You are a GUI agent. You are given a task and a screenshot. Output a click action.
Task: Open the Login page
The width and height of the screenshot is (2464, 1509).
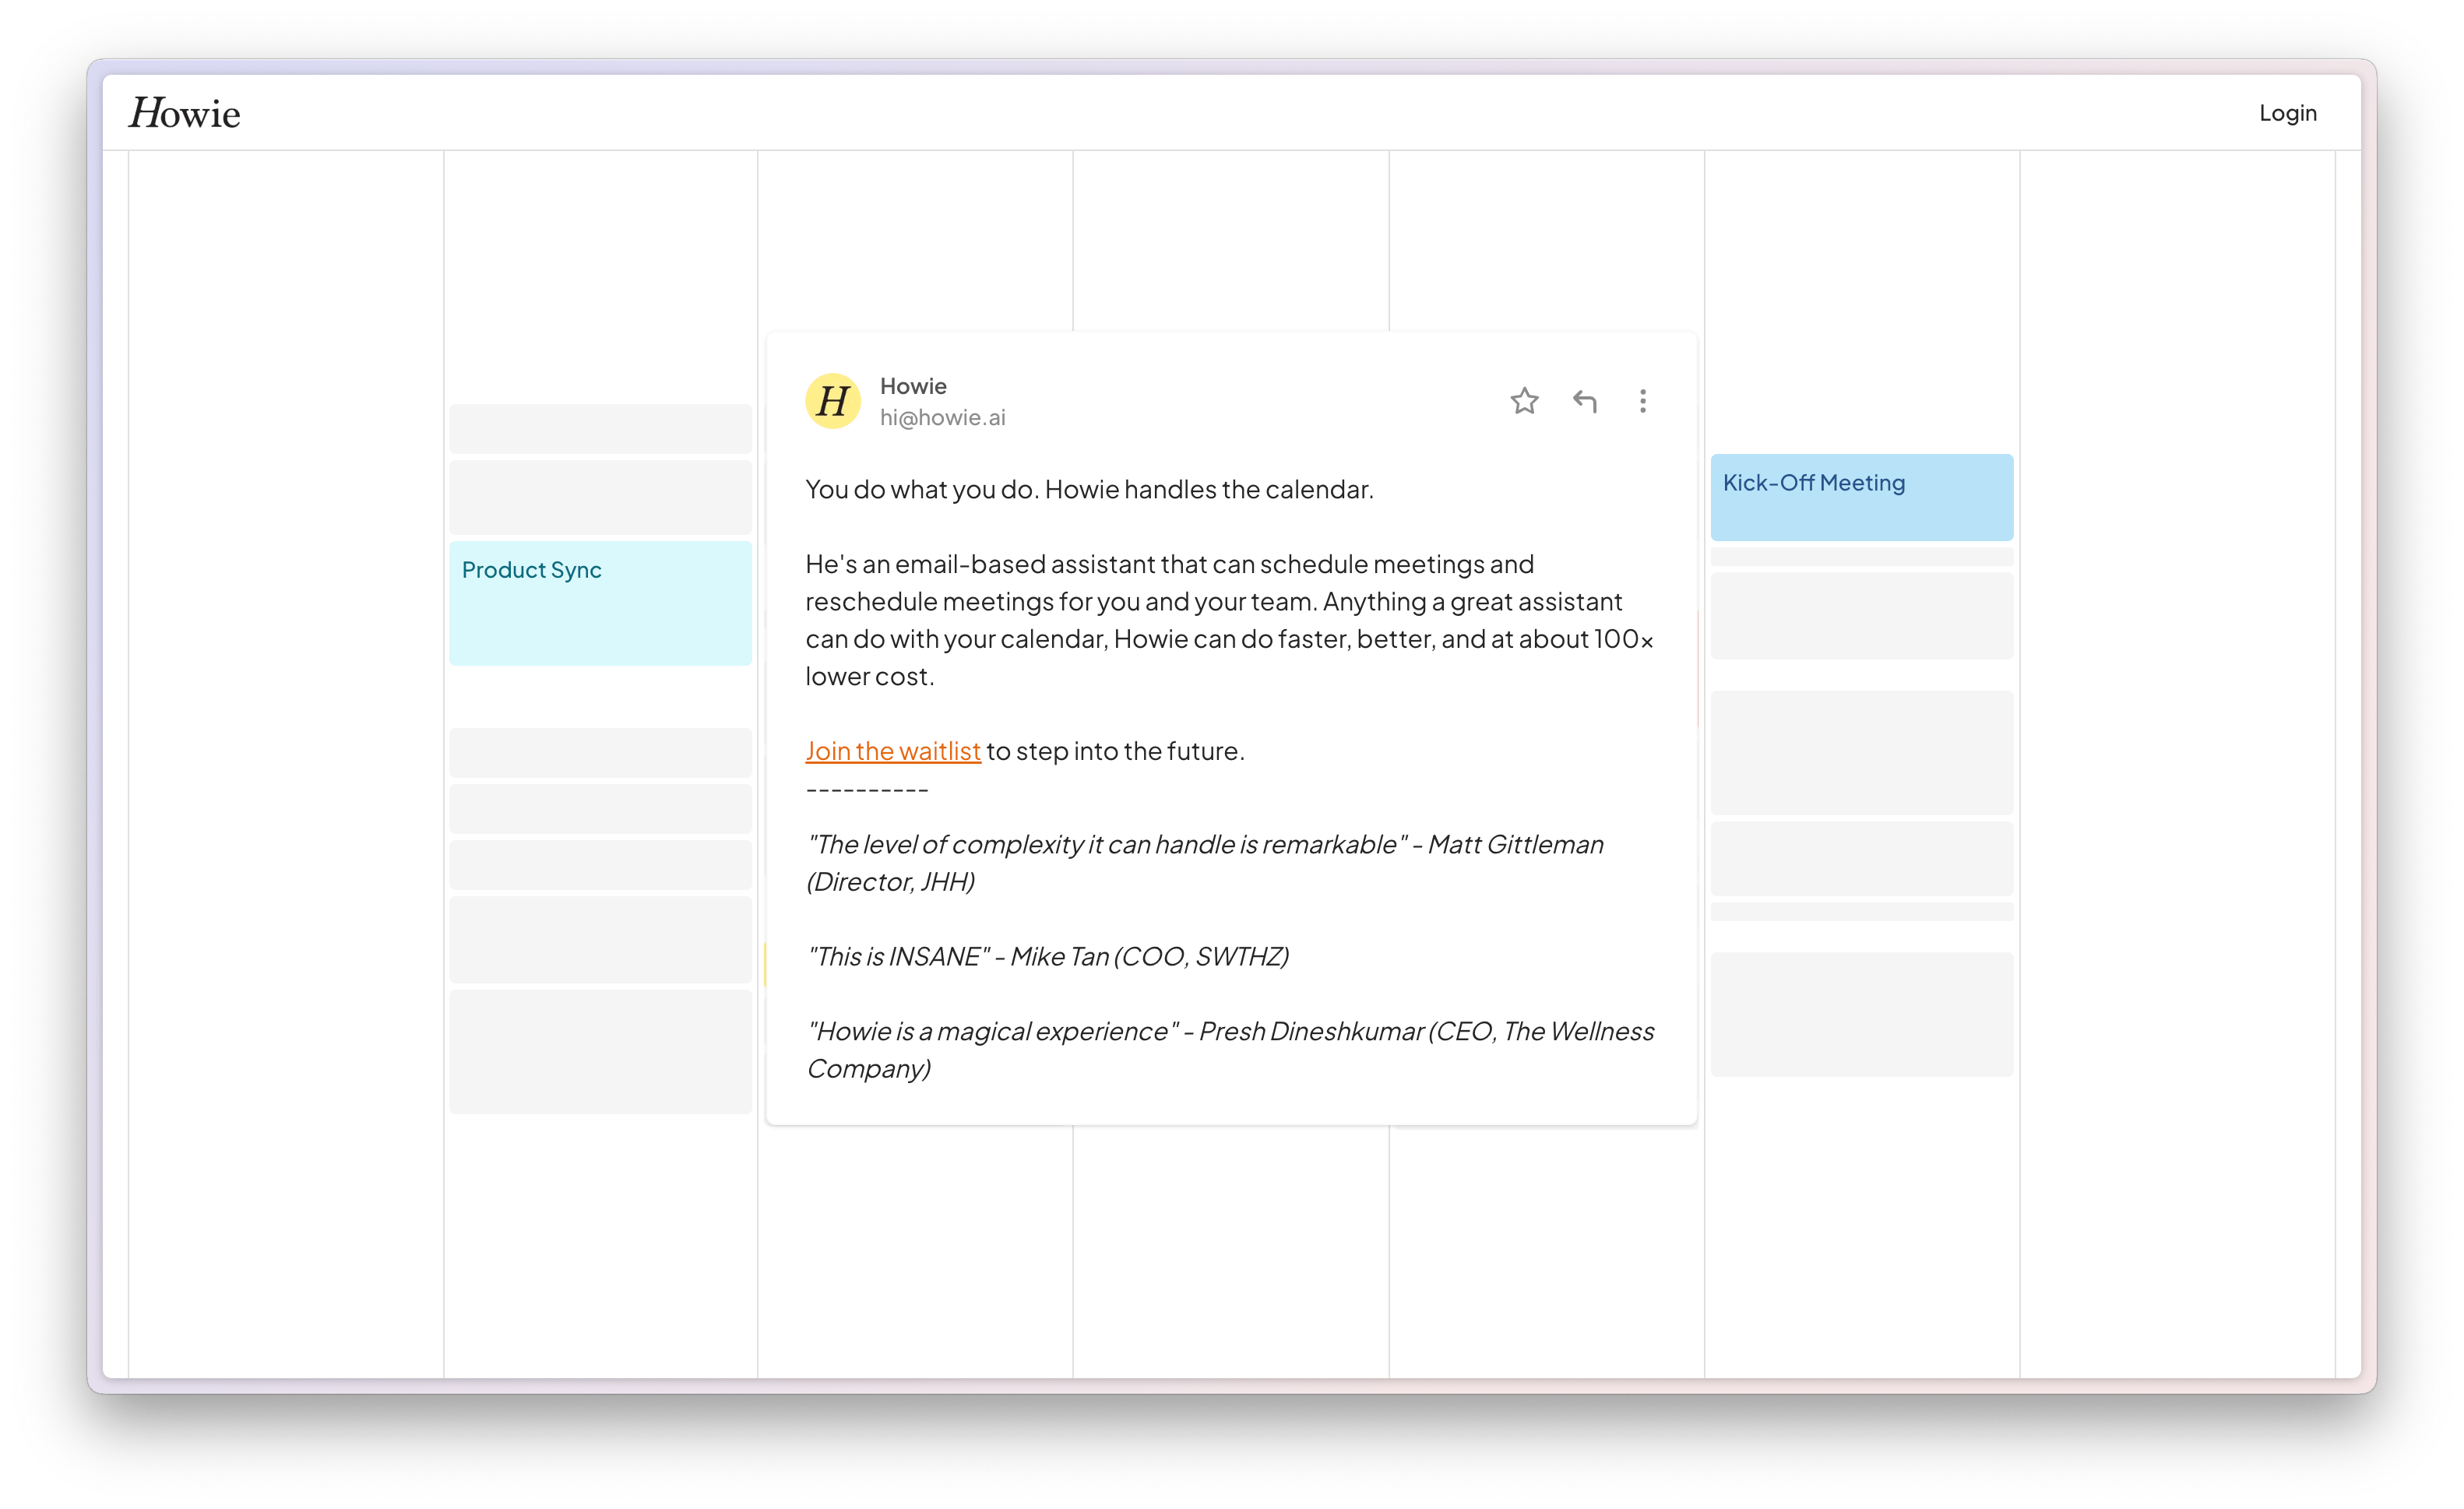tap(2287, 112)
